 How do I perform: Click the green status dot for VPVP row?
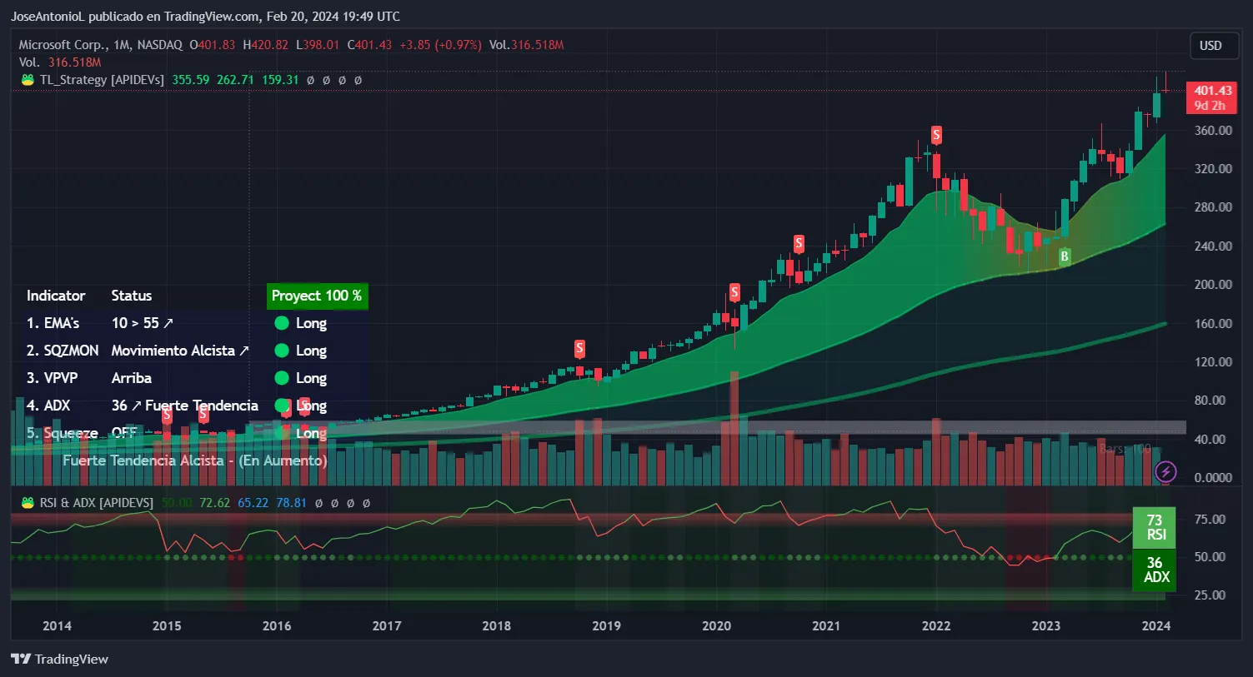point(282,378)
